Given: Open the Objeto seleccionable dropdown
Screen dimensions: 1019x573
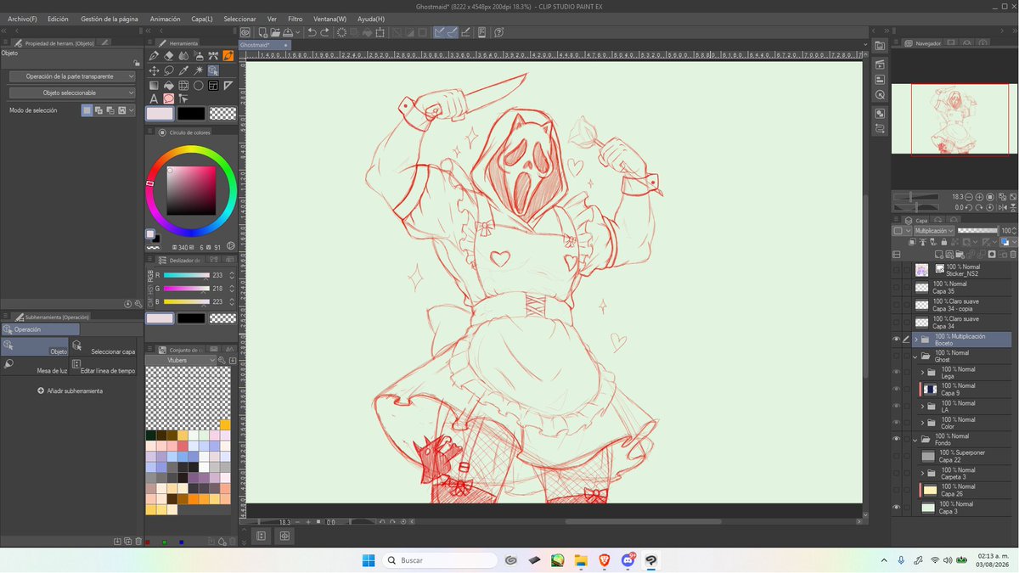Looking at the screenshot, I should (x=72, y=93).
